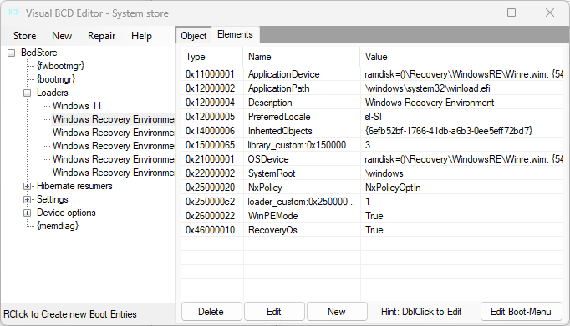Click the New element button

point(337,312)
